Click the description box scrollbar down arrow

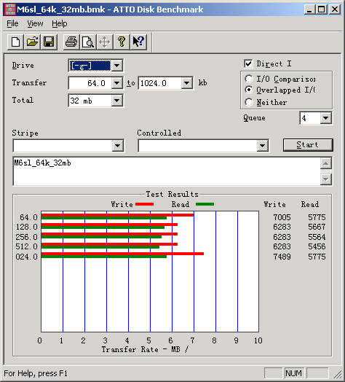click(x=326, y=179)
